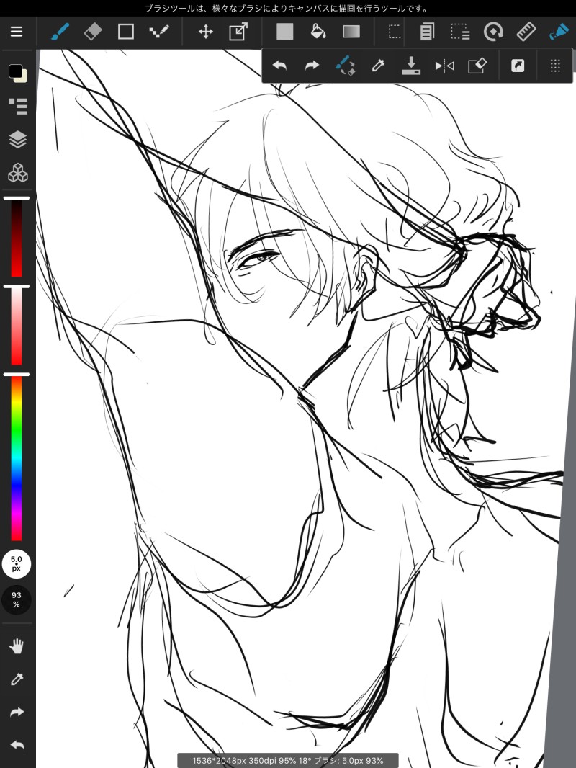Select the Fill rectangle tool
The width and height of the screenshot is (576, 768).
point(285,32)
